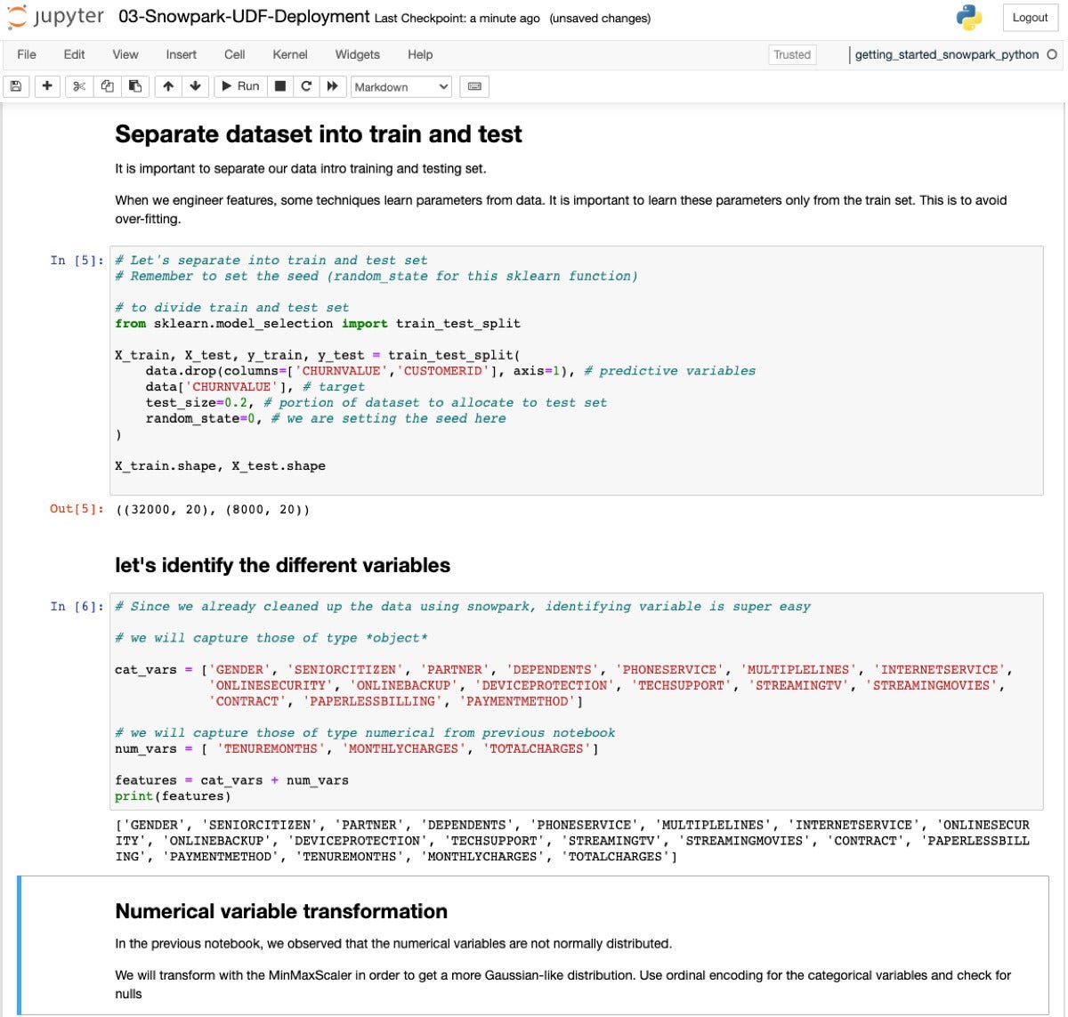The height and width of the screenshot is (1017, 1068).
Task: Click the notebook title 03-Snowpark-UDF-Deployment
Action: (244, 17)
